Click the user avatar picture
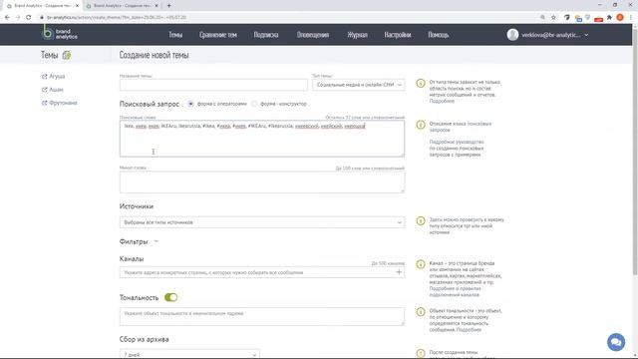 (x=512, y=35)
